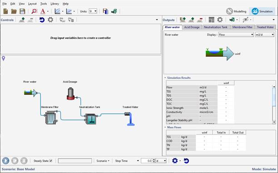278x173 pixels.
Task: Click the red letter A text tool icon
Action: coord(43,11)
